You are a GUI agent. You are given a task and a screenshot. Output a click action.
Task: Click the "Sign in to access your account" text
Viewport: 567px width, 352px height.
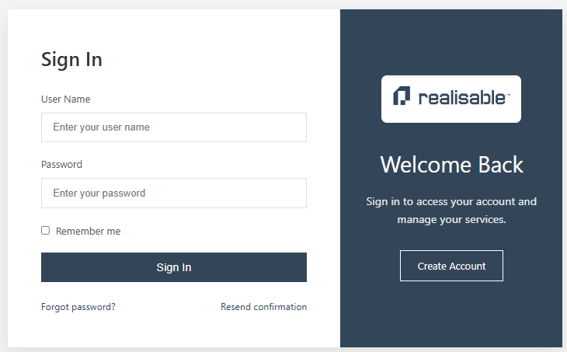(451, 202)
